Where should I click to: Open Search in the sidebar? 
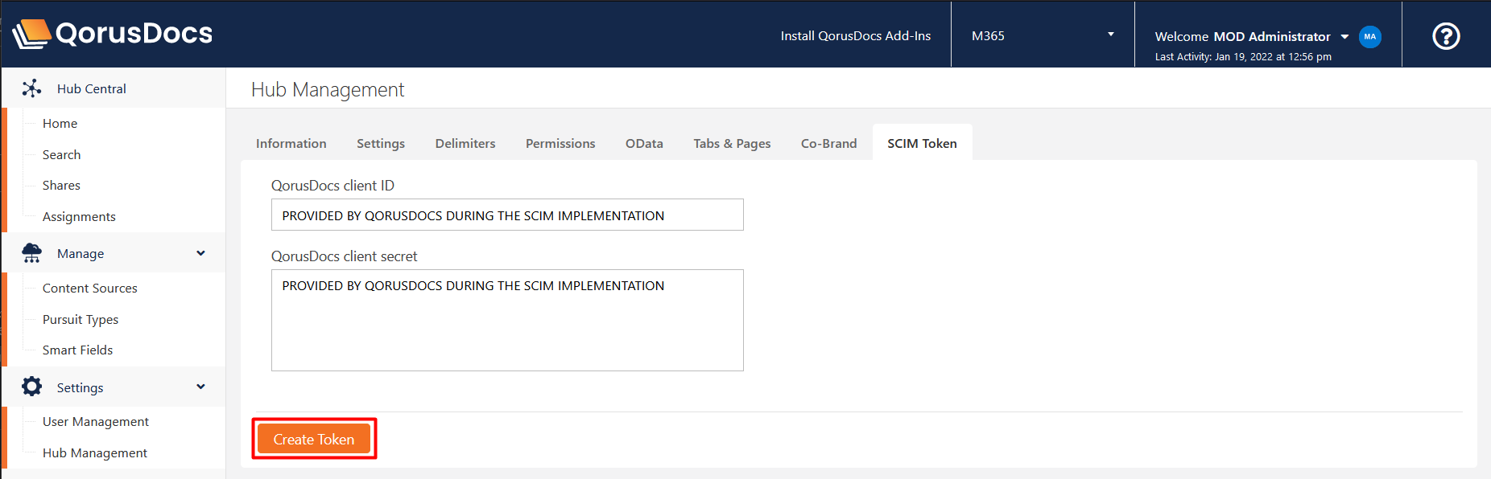pos(61,154)
